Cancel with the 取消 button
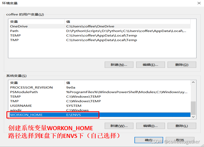The width and height of the screenshot is (204, 147). [x=180, y=140]
